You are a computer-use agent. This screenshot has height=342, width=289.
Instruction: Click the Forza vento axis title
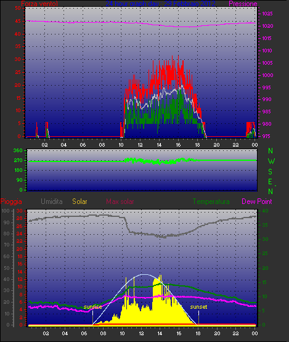(x=39, y=4)
